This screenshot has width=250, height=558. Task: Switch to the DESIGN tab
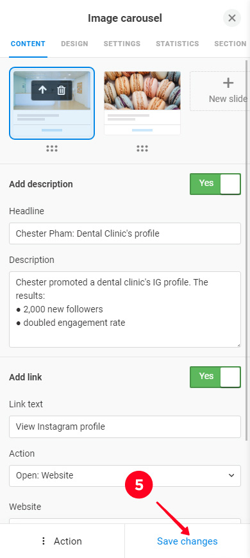(74, 44)
